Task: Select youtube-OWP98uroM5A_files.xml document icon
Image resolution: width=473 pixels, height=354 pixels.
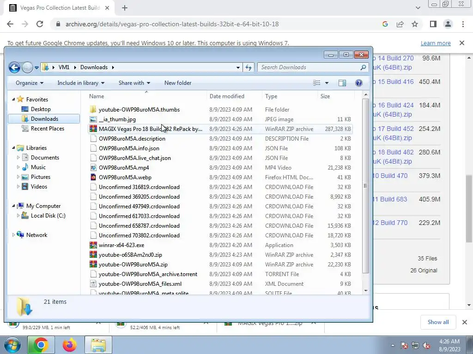Action: 93,283
